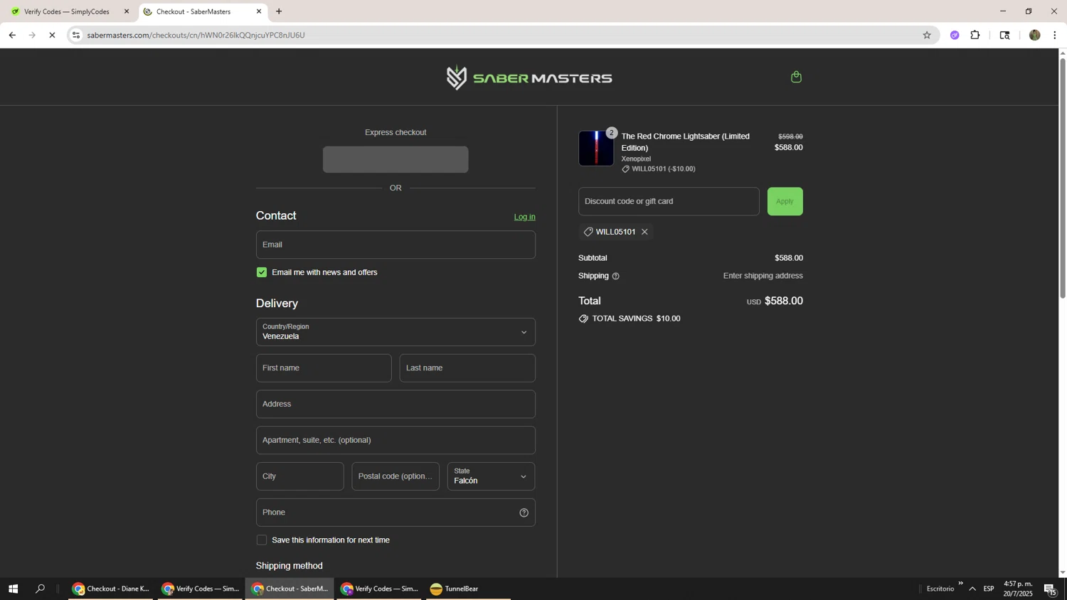The image size is (1067, 600).
Task: Click the ESP language indicator
Action: point(989,589)
